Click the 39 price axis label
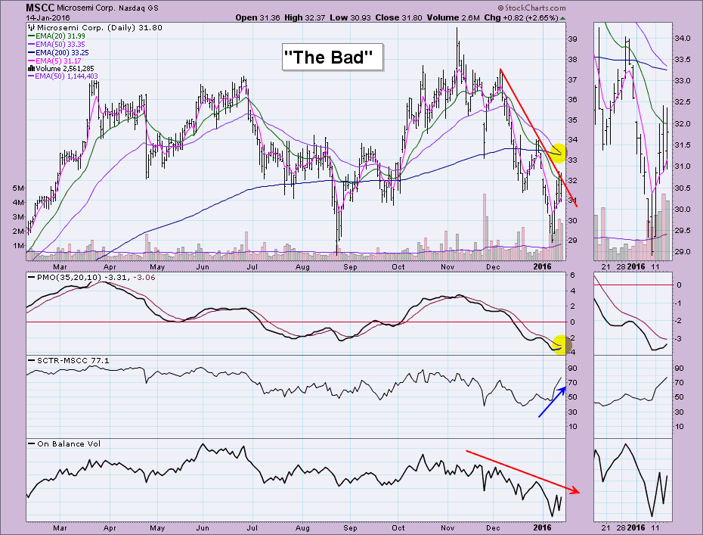 pyautogui.click(x=572, y=39)
